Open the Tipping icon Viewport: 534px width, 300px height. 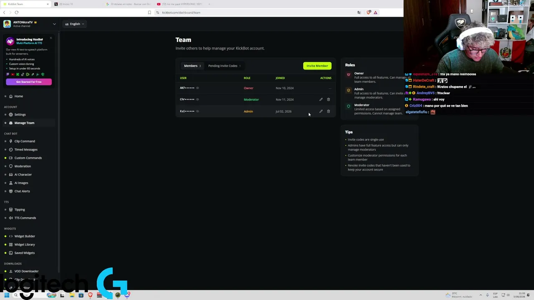coord(11,210)
